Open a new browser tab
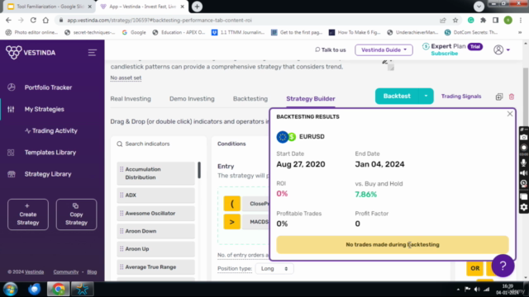Screen dimensions: 529x297 [197, 7]
